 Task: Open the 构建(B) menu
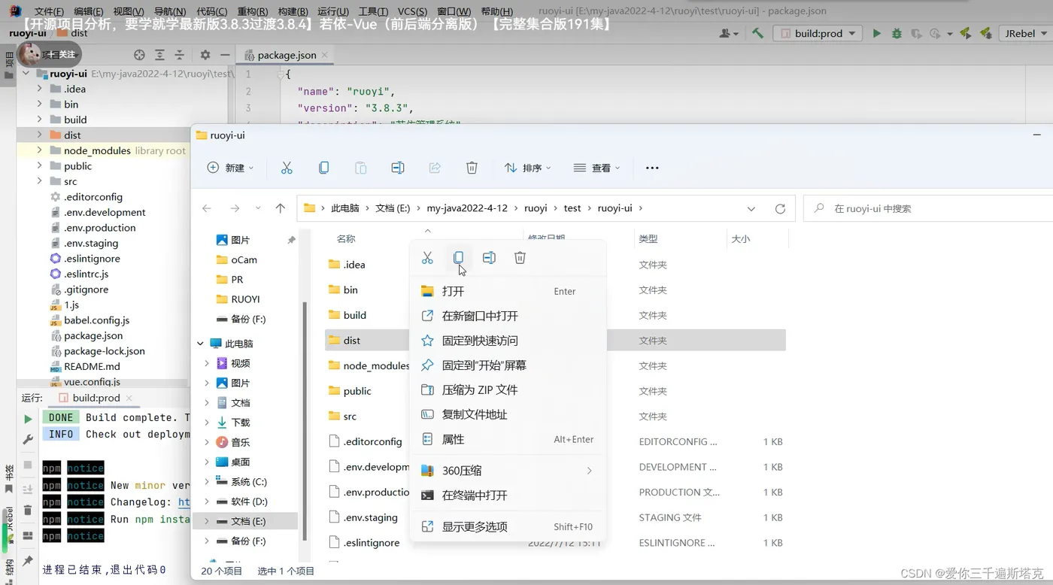point(292,12)
